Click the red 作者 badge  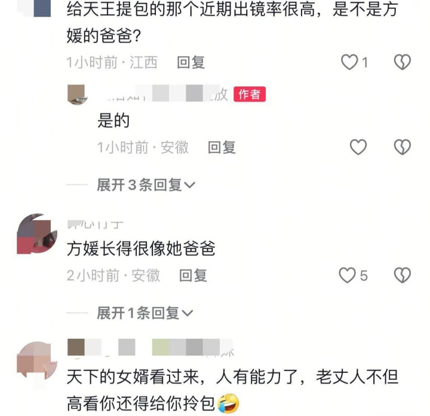click(249, 94)
